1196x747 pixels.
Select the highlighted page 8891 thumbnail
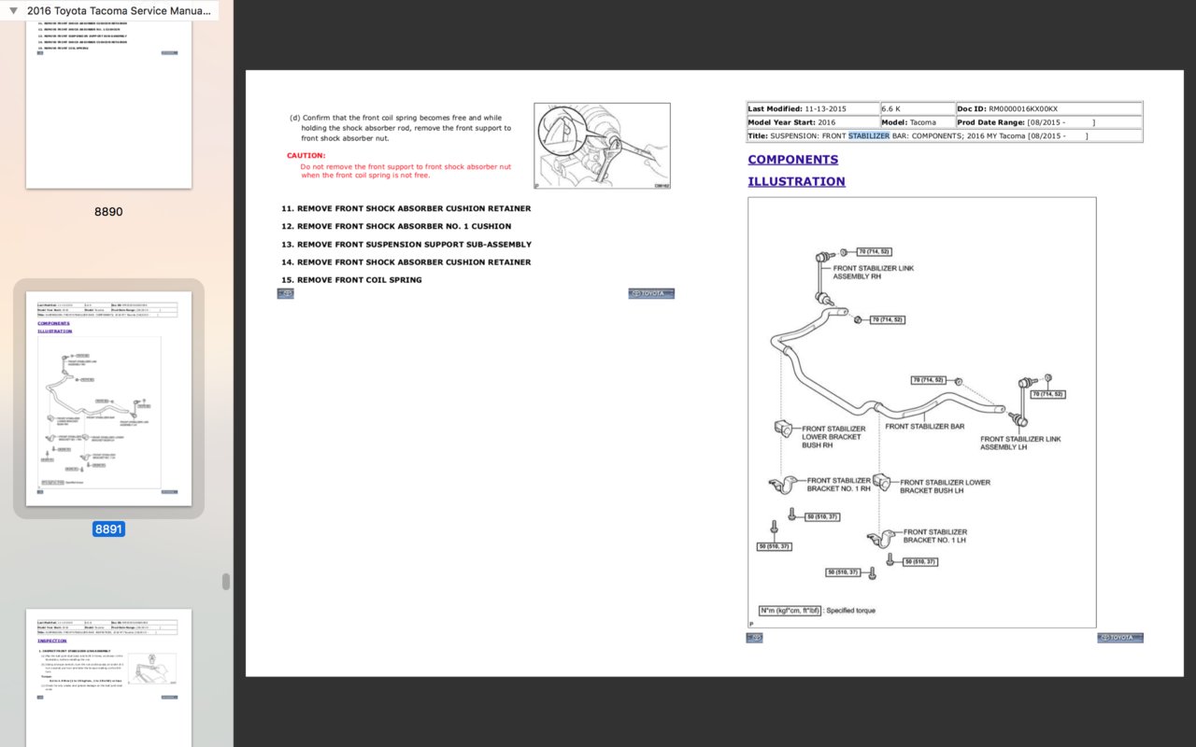(109, 398)
